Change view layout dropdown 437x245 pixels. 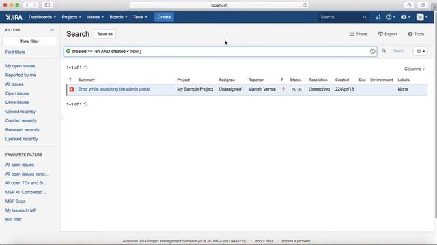421,51
